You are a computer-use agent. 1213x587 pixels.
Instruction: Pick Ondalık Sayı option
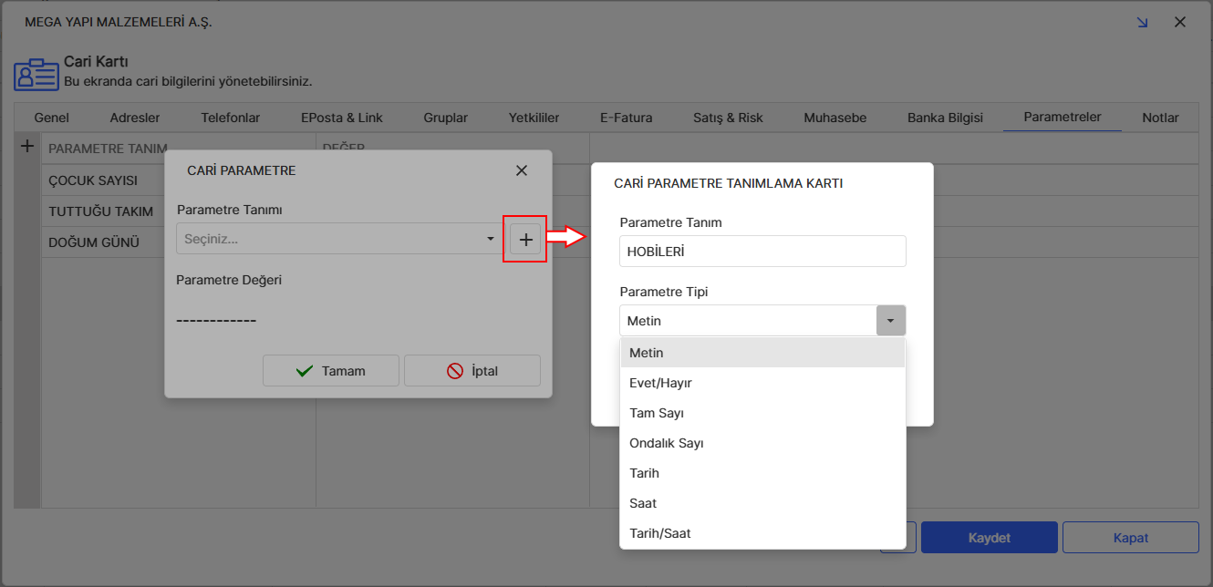(666, 443)
